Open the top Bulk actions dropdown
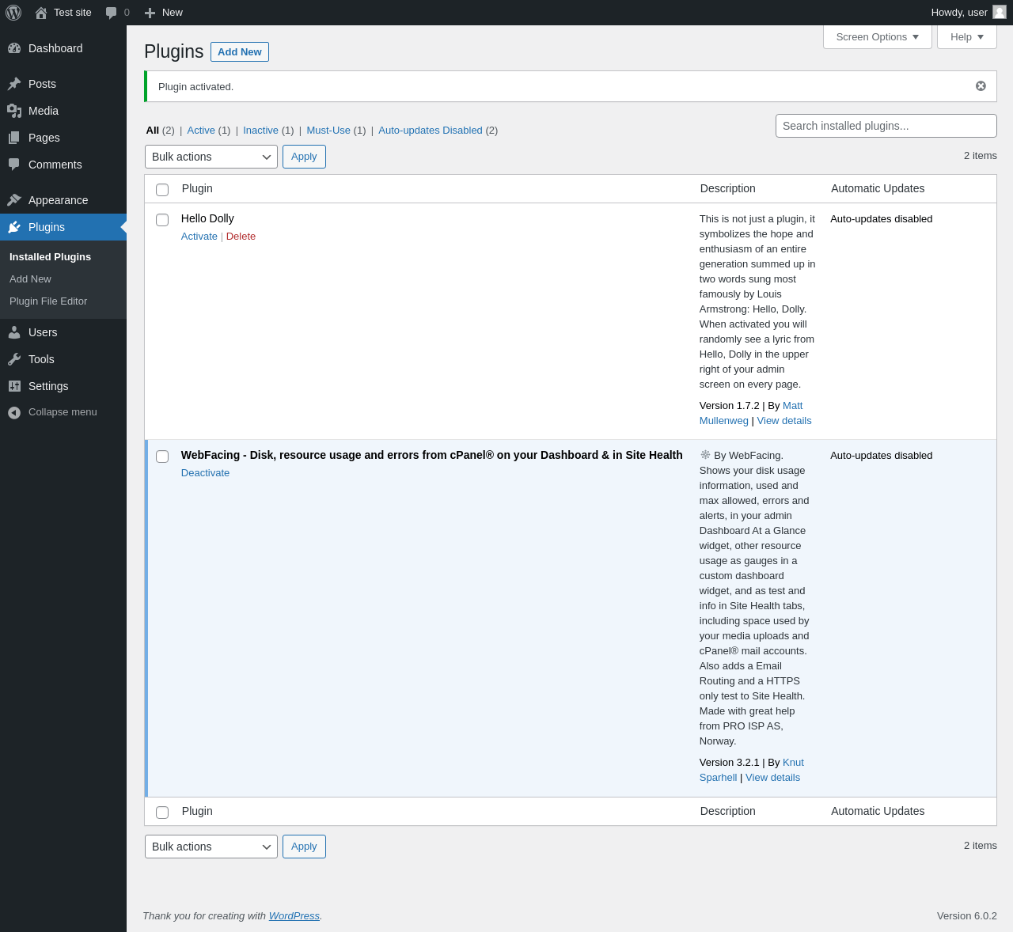Image resolution: width=1013 pixels, height=932 pixels. 211,157
